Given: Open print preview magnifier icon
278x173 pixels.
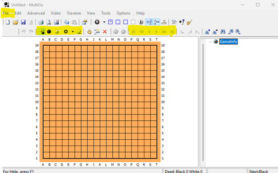Looking at the screenshot, I should pos(49,22).
